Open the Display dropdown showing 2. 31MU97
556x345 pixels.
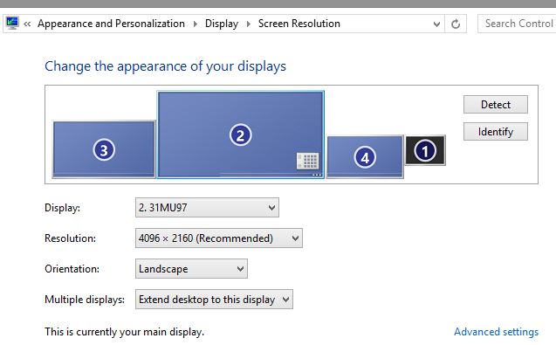click(207, 208)
